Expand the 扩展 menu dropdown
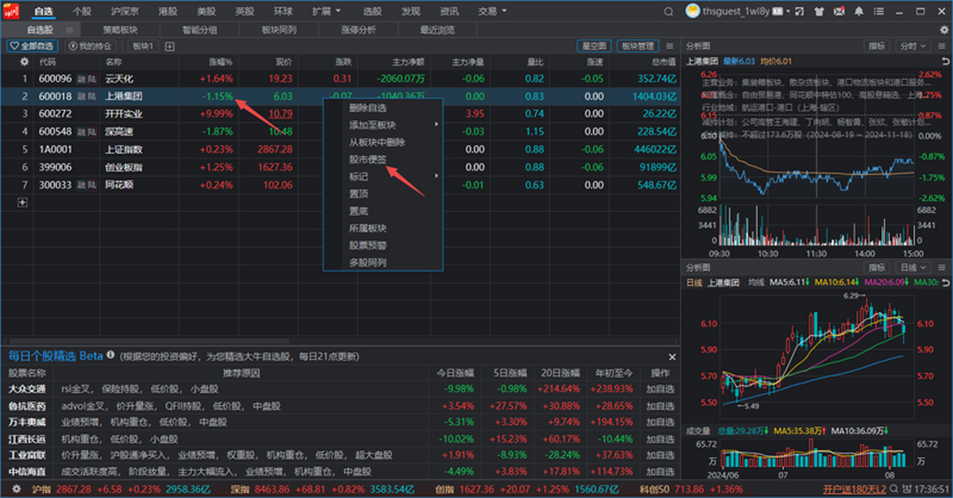The height and width of the screenshot is (498, 953). (338, 12)
